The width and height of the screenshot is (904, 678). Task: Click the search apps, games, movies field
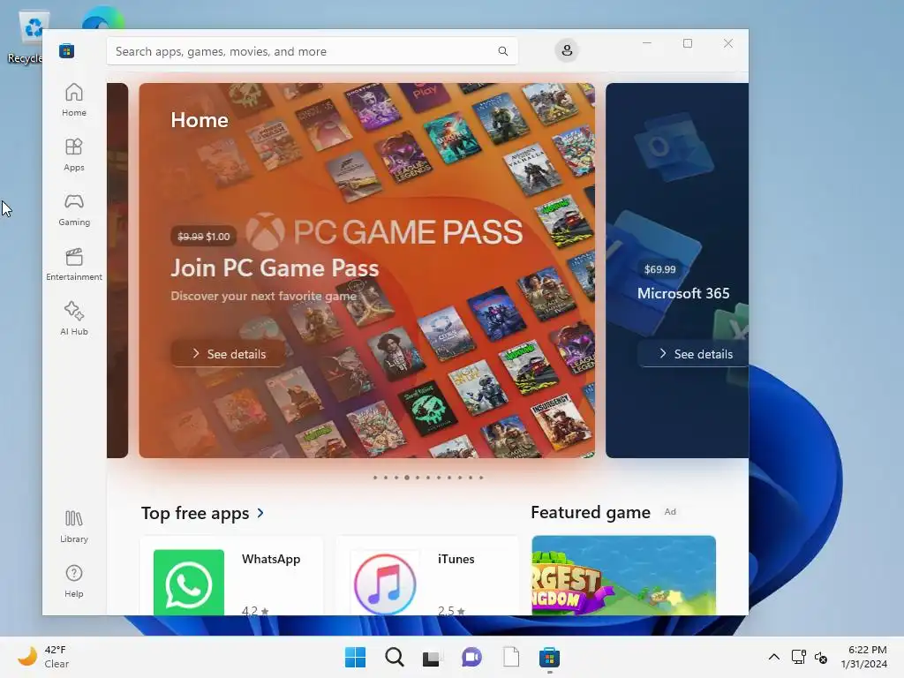(312, 51)
